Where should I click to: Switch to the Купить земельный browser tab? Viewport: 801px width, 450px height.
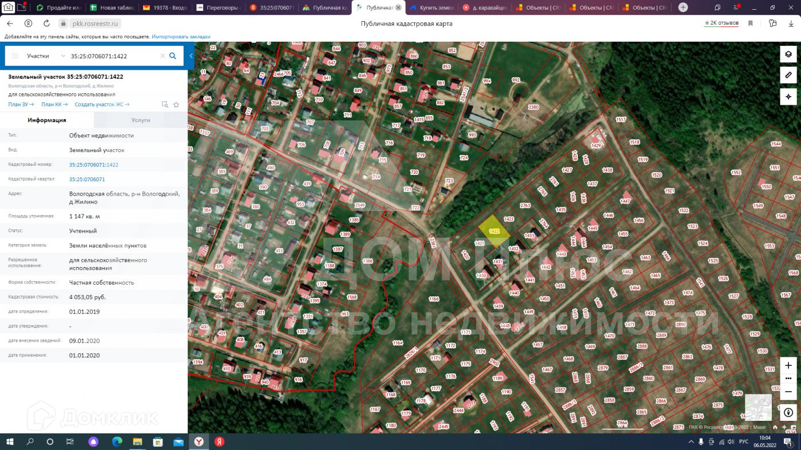[433, 7]
